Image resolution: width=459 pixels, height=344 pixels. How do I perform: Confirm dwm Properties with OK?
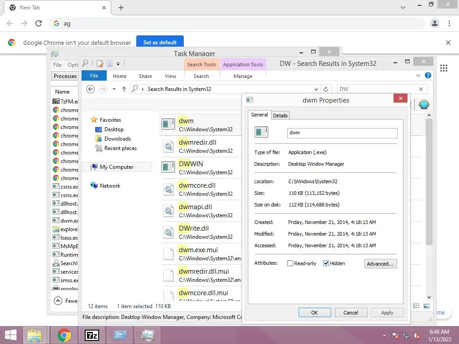pos(315,312)
